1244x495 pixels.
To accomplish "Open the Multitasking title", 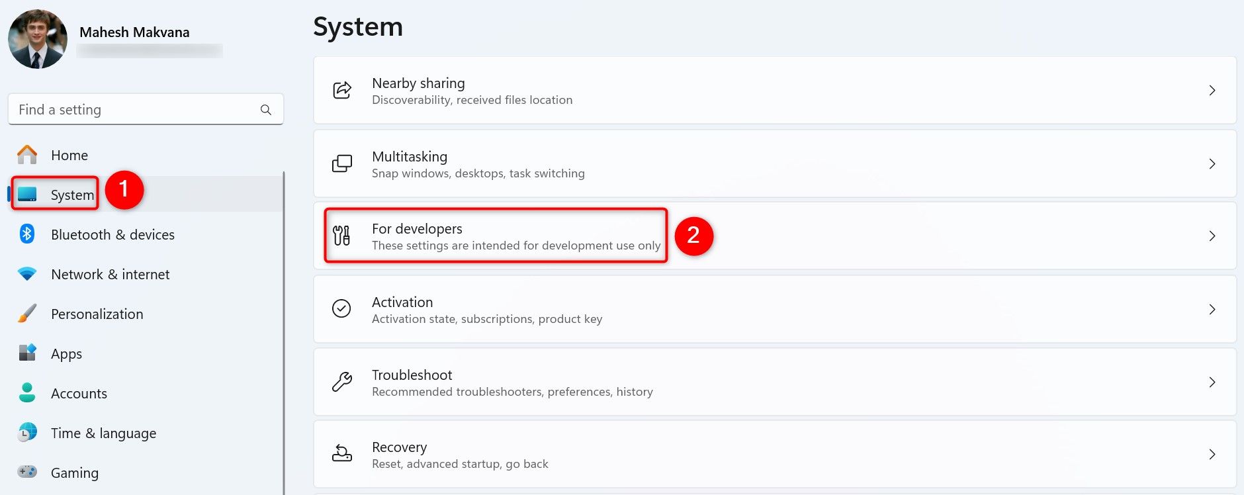I will click(x=410, y=156).
